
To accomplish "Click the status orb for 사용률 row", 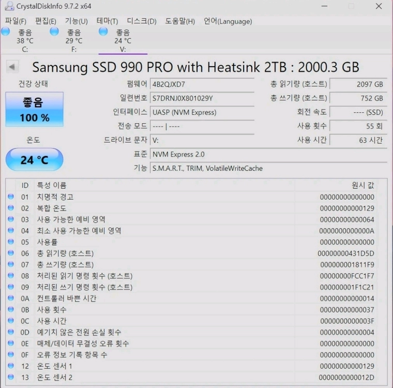I will click(11, 242).
